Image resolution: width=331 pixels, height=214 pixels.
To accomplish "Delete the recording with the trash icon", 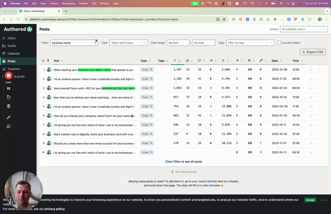I will (x=8, y=106).
